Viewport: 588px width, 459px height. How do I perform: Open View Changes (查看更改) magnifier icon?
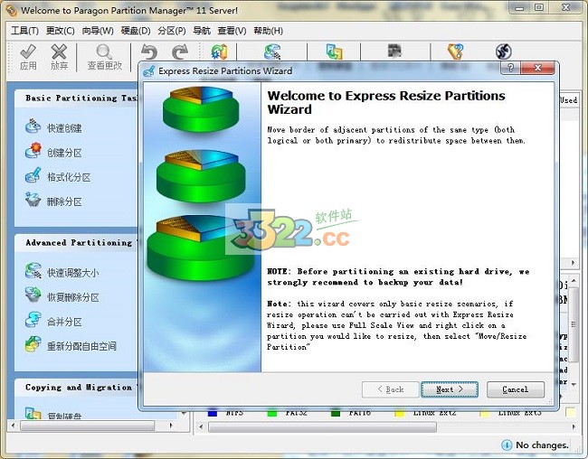pyautogui.click(x=104, y=52)
